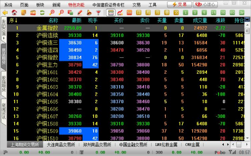Zoom in with the plus magnifier icon
This screenshot has width=251, height=156.
[x=52, y=13]
